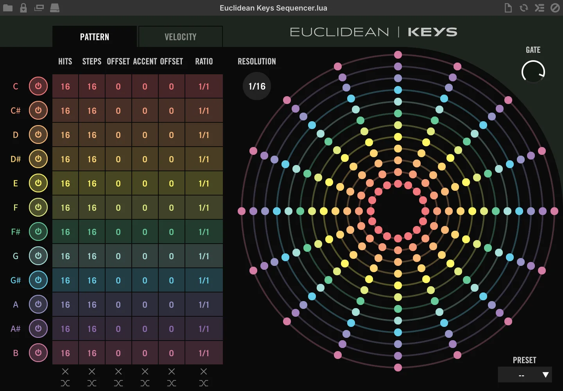Toggle the A# note power button
The width and height of the screenshot is (563, 391).
38,328
